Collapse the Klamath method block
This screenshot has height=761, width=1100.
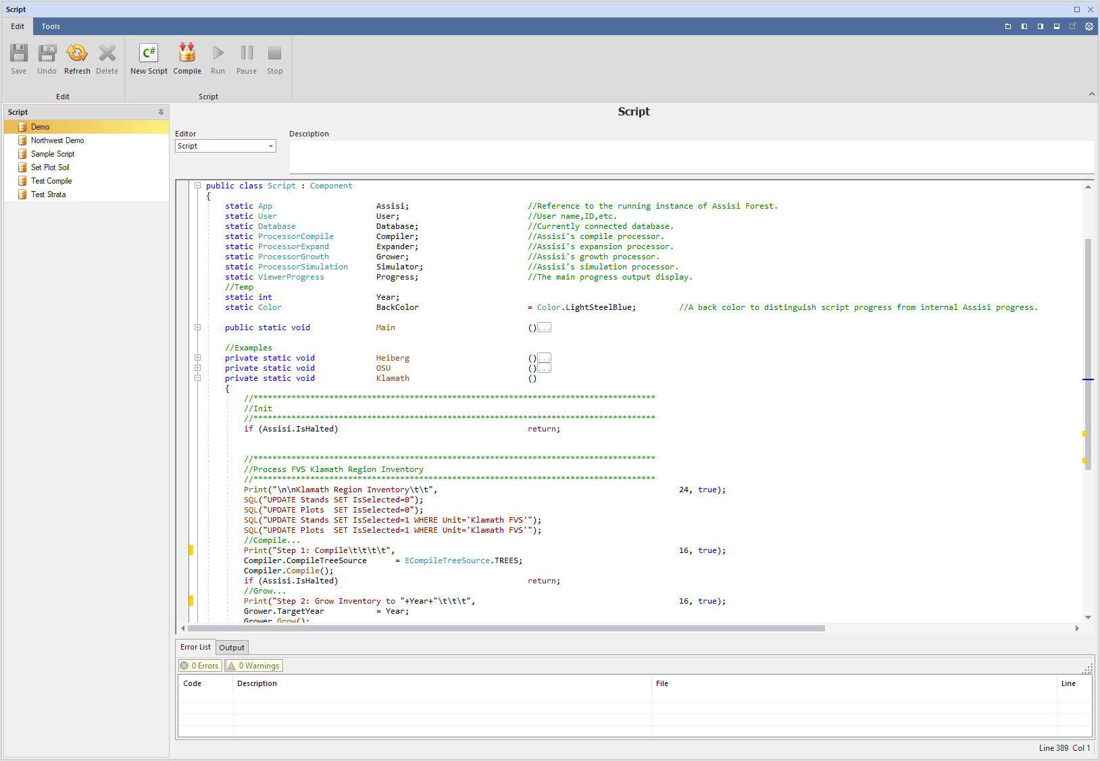point(198,378)
